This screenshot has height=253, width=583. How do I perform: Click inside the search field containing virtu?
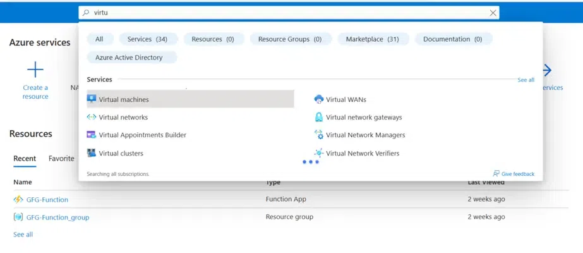[x=289, y=13]
